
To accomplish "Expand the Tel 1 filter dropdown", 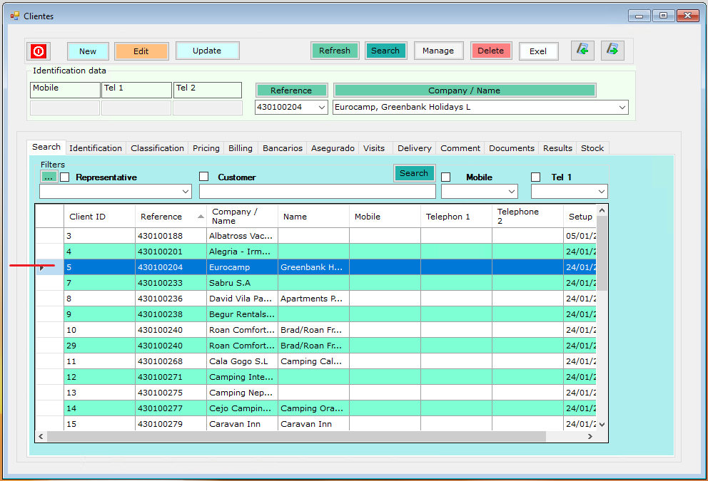I will [x=602, y=192].
